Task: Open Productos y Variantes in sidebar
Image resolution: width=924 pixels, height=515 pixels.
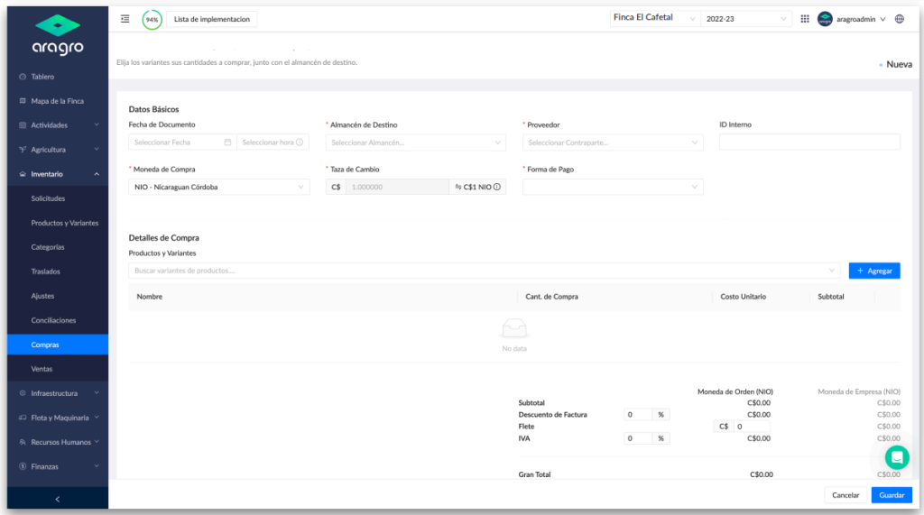Action: point(65,223)
